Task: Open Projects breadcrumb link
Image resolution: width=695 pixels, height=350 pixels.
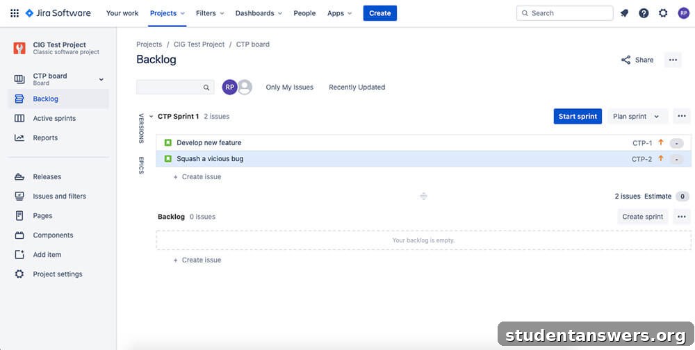Action: pyautogui.click(x=149, y=44)
